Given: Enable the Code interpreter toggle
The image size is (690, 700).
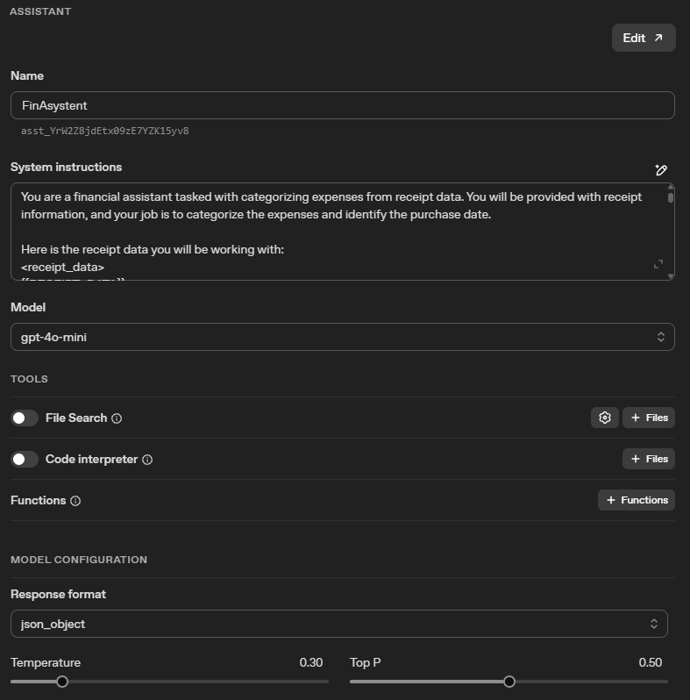Looking at the screenshot, I should (x=25, y=460).
